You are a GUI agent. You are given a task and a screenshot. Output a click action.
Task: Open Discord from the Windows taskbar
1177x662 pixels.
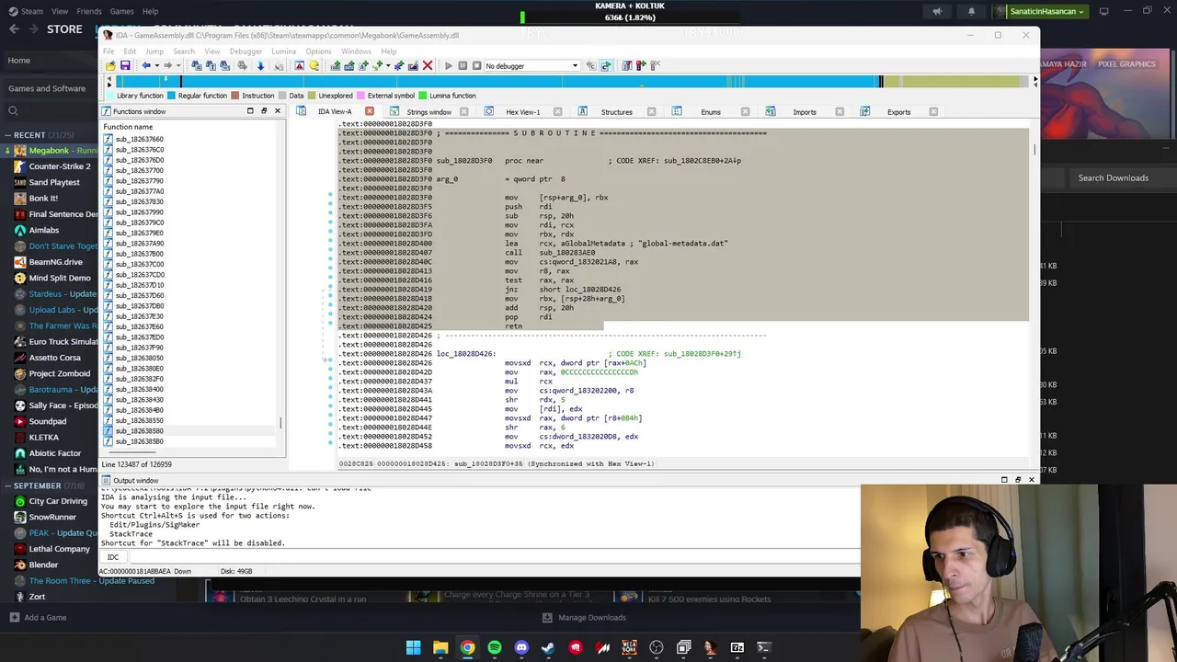521,647
